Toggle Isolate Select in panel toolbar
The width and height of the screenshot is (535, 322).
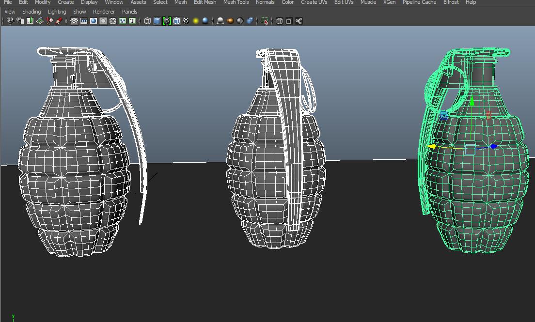click(265, 21)
